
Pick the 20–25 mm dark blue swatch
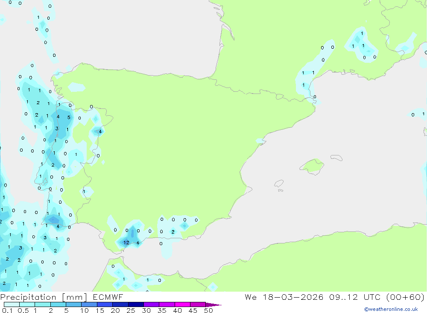coord(120,305)
